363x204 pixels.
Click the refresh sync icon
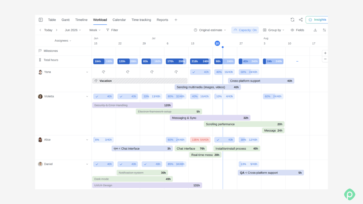point(292,20)
